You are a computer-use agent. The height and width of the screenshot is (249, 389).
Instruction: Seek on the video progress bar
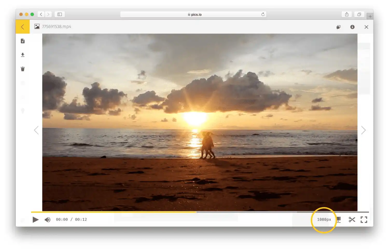tap(200, 212)
